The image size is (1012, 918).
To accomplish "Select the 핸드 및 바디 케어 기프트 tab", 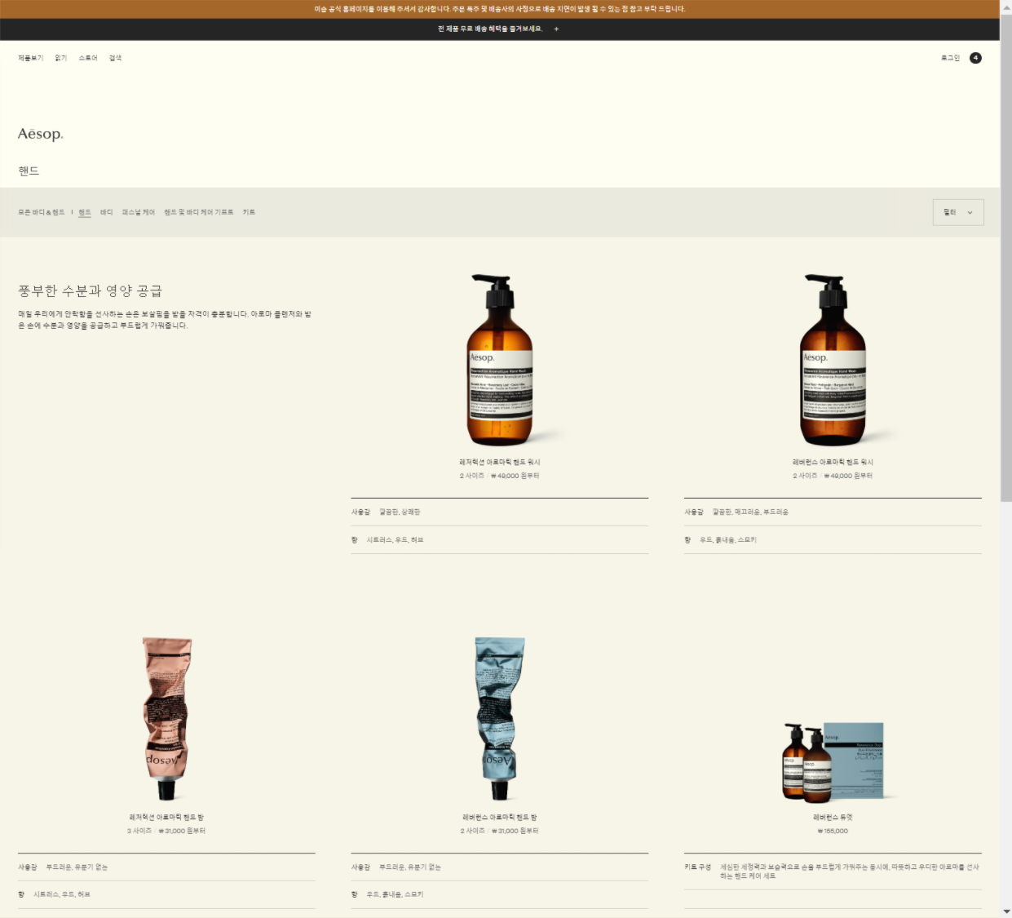I will pos(199,212).
